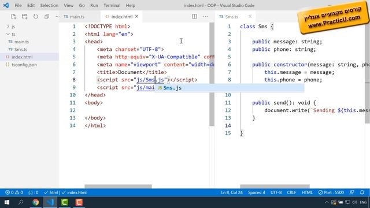Click the Port : 5500 Live Server item
This screenshot has height=208, width=370.
click(x=331, y=192)
